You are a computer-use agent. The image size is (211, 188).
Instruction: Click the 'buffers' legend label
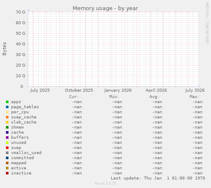point(20,137)
